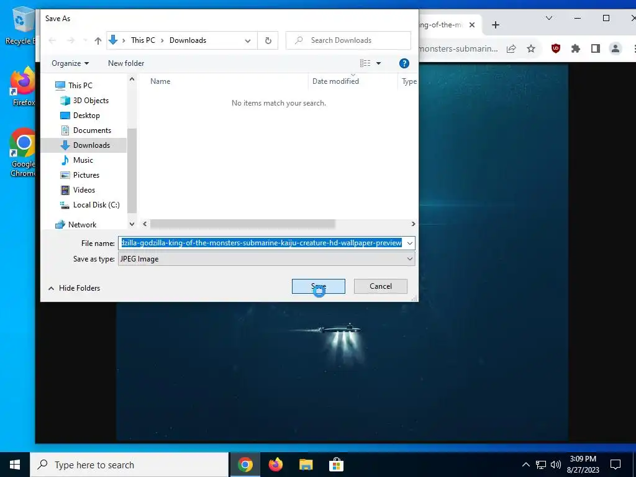
Task: Open the uBlock Origin extension icon
Action: pyautogui.click(x=556, y=48)
